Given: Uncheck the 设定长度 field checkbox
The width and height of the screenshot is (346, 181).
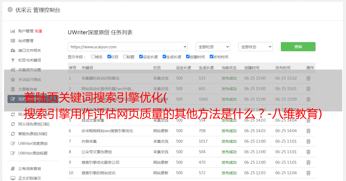Looking at the screenshot, I should pos(141,57).
